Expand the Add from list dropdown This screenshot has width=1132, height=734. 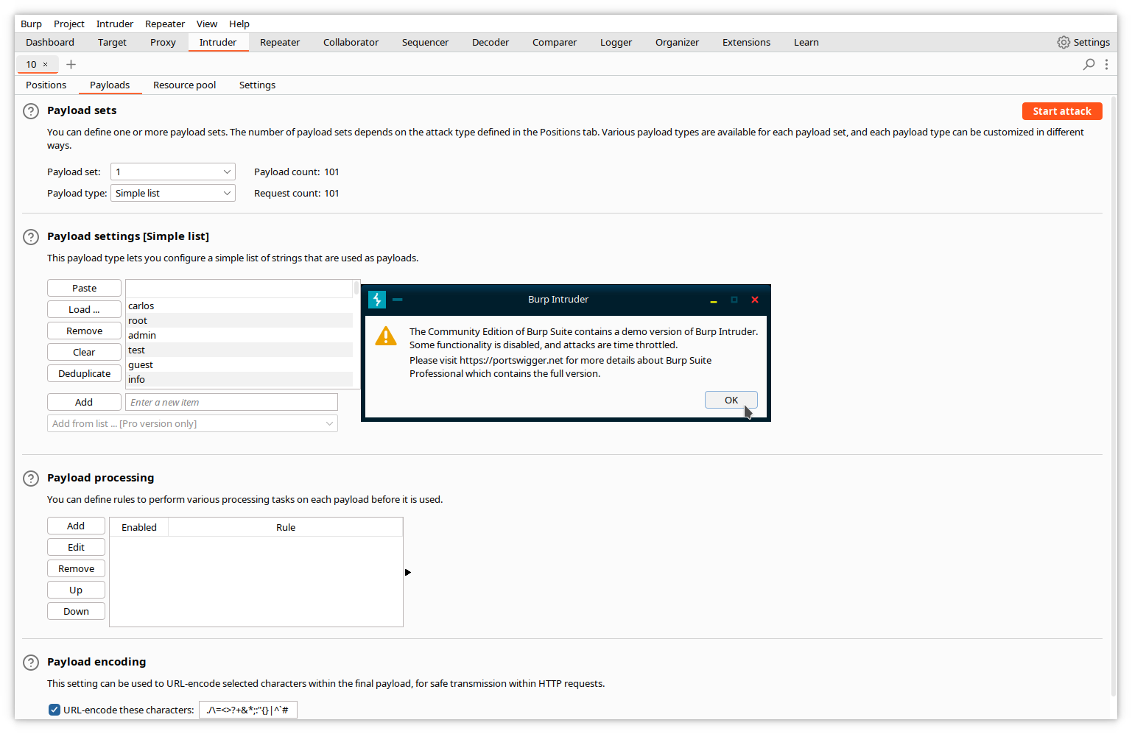[x=192, y=424]
